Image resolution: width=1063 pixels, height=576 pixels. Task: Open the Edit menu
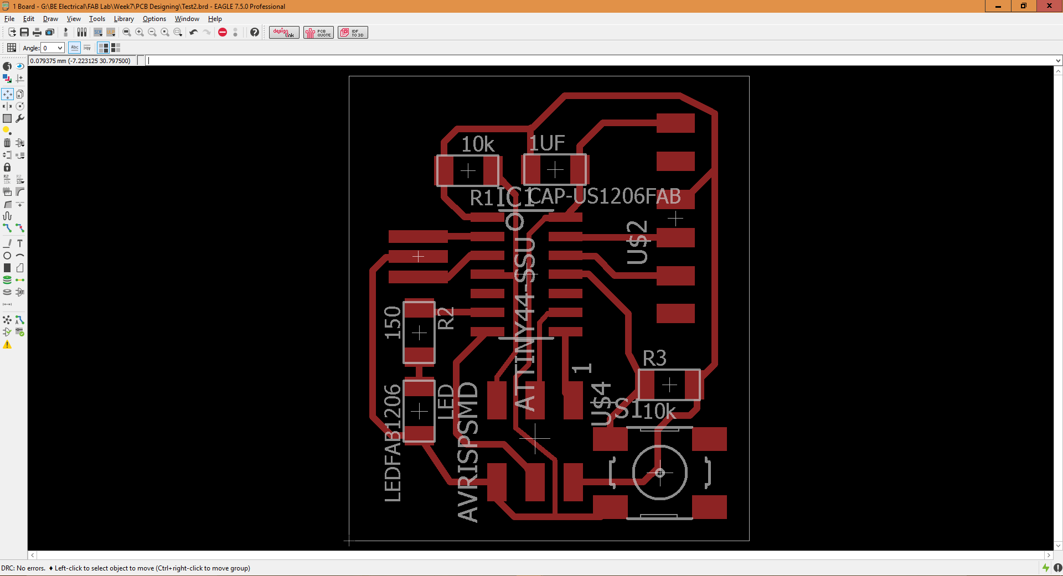point(29,19)
